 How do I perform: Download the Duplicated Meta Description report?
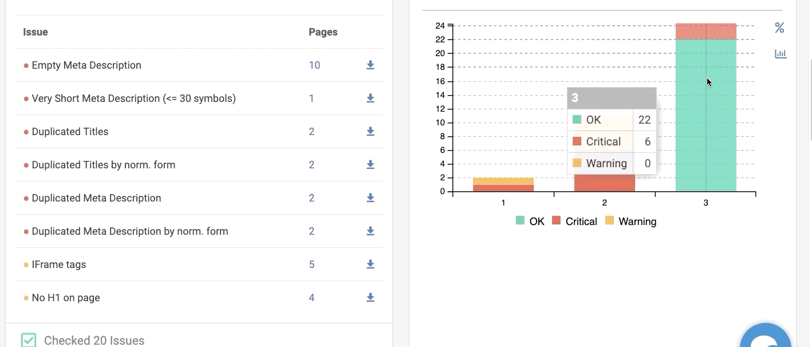370,198
